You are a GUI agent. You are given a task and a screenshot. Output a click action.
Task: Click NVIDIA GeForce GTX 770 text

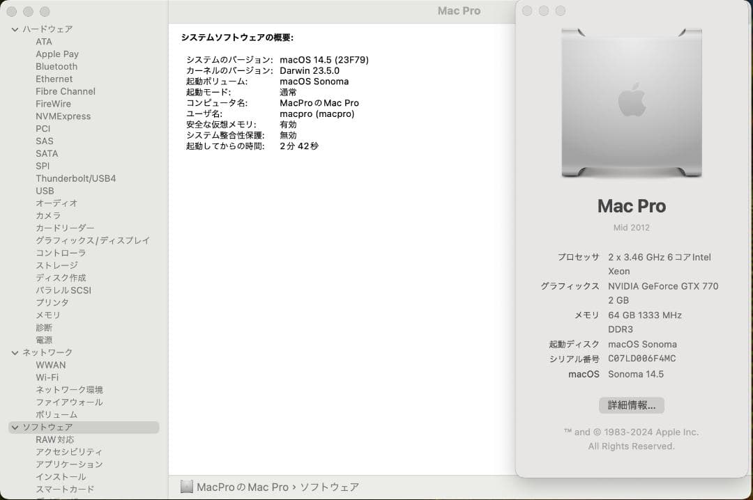pyautogui.click(x=663, y=286)
